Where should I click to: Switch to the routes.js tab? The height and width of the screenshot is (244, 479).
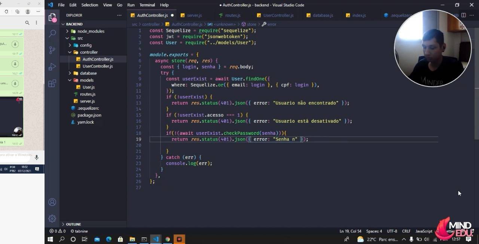[232, 15]
